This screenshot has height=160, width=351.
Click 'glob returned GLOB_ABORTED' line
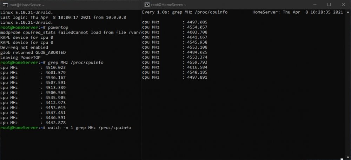pos(33,53)
